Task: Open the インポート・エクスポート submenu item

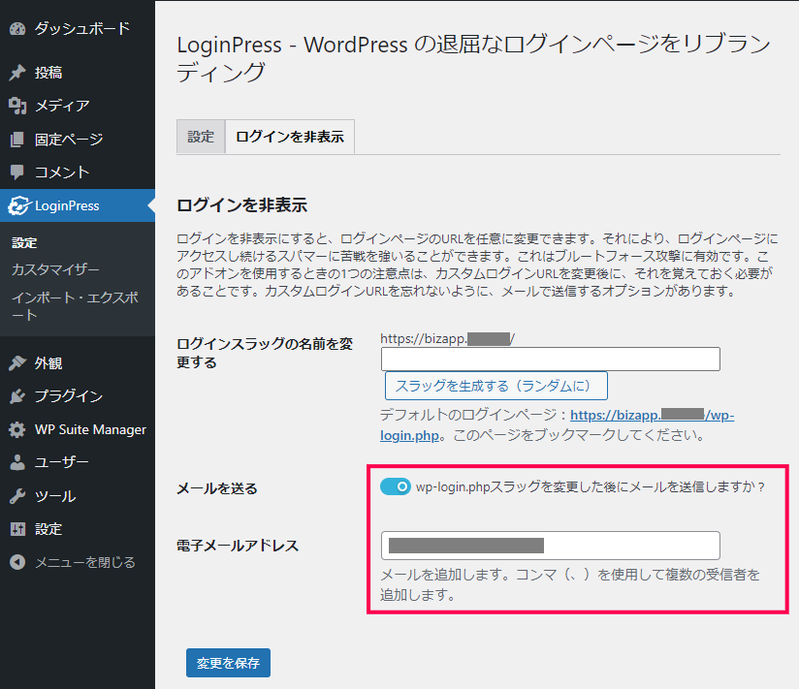Action: pyautogui.click(x=75, y=306)
